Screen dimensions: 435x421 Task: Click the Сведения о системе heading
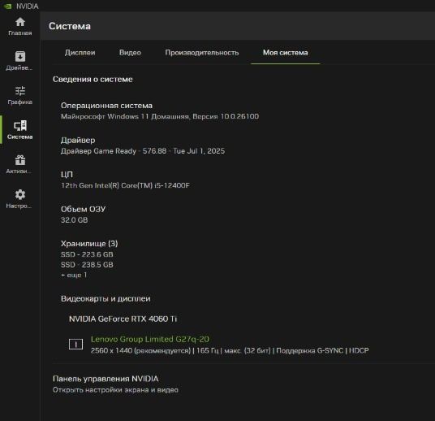[x=93, y=79]
